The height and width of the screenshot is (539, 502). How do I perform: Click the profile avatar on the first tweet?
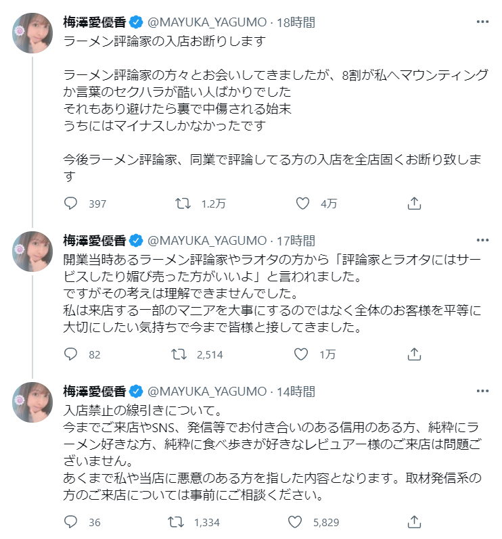(32, 32)
